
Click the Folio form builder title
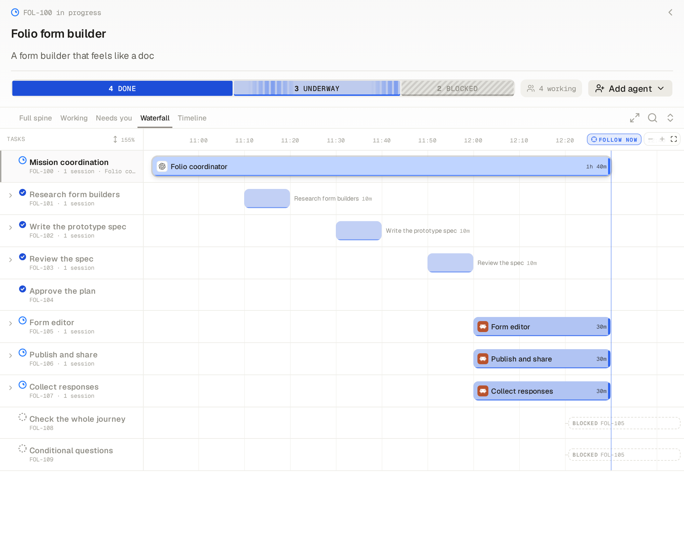[x=58, y=34]
